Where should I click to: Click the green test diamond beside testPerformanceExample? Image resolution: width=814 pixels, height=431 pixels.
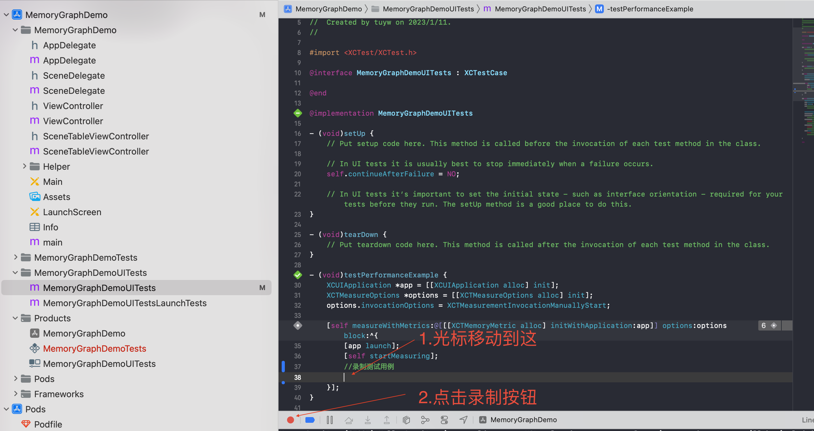[x=297, y=275]
